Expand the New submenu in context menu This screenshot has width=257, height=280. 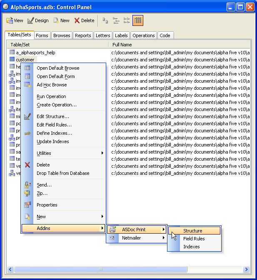(x=63, y=217)
